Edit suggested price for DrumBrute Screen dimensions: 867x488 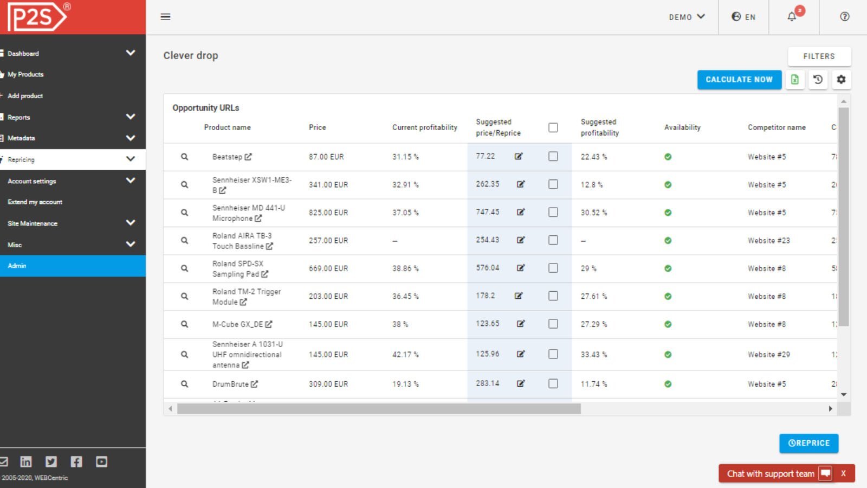[521, 383]
